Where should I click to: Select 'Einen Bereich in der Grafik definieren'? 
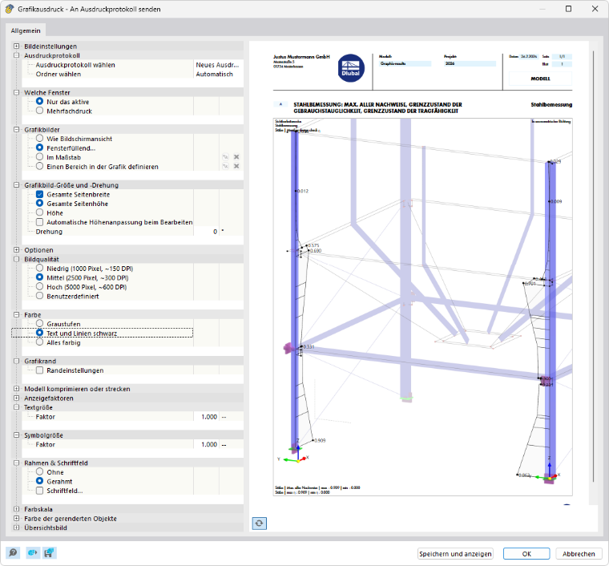click(39, 166)
